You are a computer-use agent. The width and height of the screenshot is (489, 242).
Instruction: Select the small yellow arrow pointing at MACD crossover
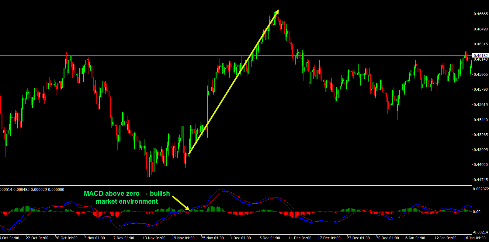(181, 203)
